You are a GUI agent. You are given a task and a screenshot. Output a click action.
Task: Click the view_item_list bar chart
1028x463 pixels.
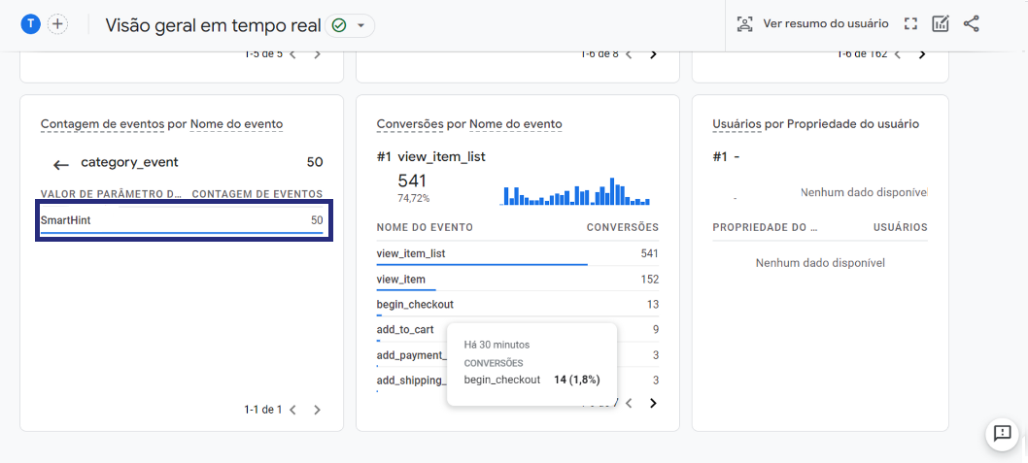coord(576,191)
